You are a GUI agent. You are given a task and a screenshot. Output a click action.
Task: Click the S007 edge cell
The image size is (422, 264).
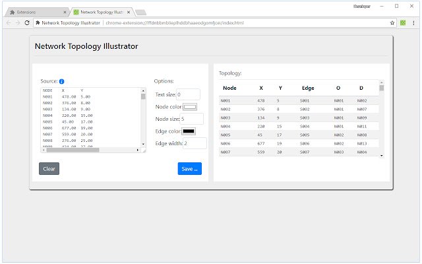(x=305, y=152)
